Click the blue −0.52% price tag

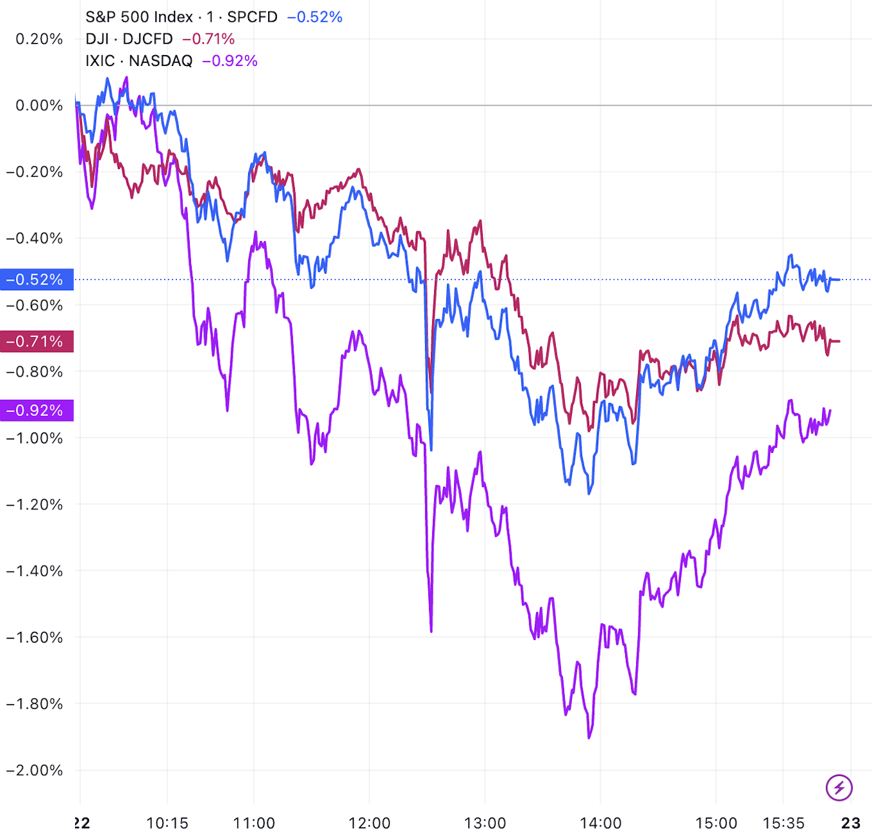pyautogui.click(x=37, y=279)
